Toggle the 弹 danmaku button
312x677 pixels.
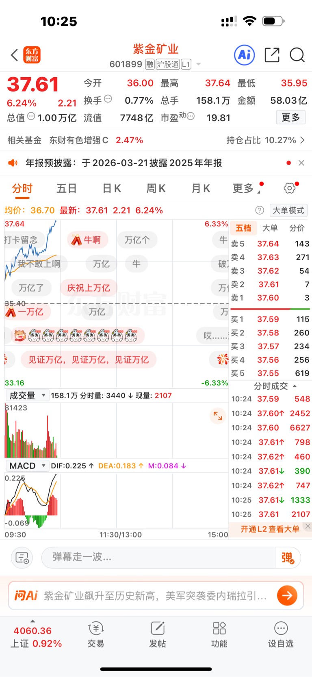(x=288, y=557)
